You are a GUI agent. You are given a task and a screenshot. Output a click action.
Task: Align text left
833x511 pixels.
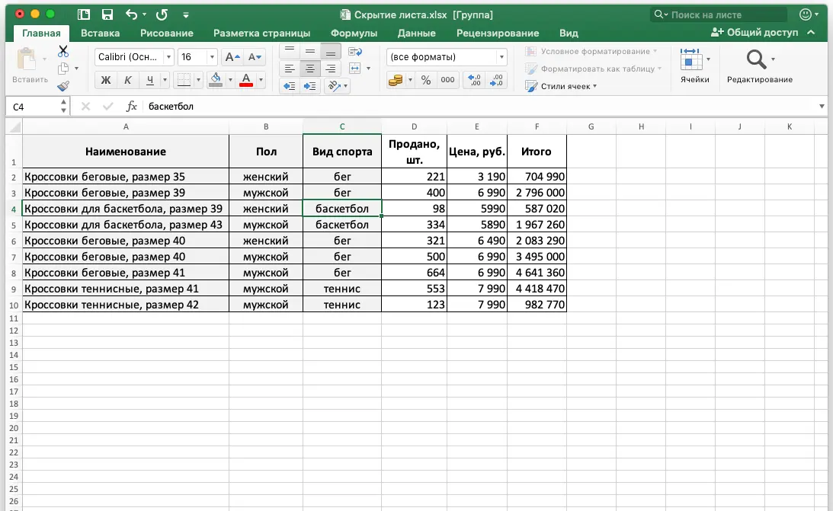tap(290, 69)
